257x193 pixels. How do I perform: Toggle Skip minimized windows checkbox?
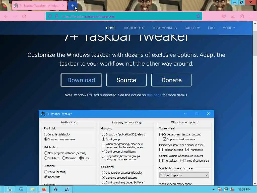point(165,139)
